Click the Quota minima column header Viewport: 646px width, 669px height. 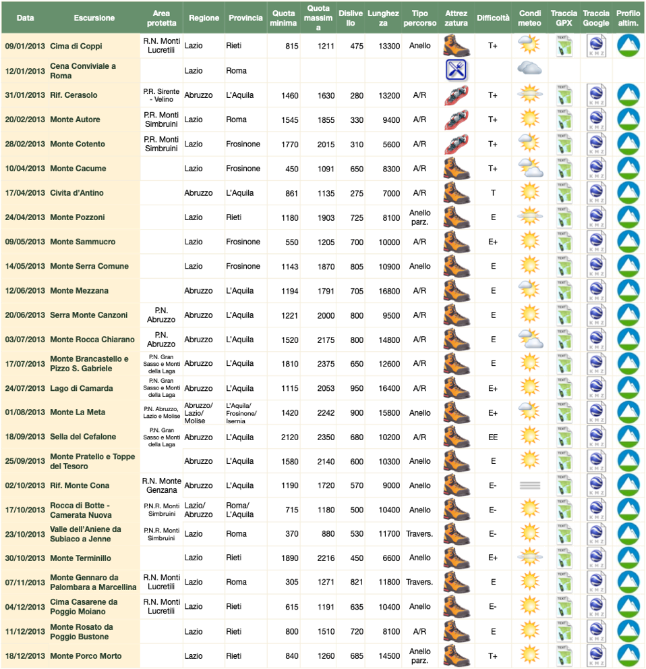[283, 18]
